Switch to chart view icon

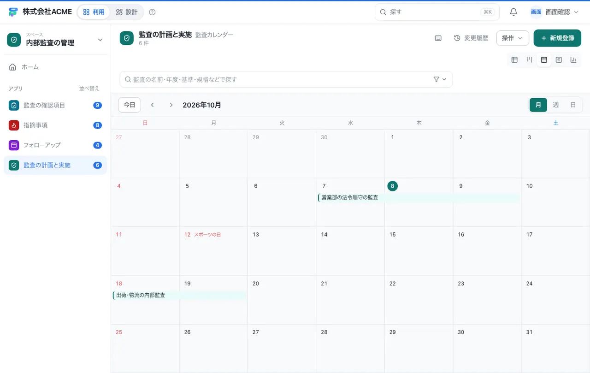point(573,59)
